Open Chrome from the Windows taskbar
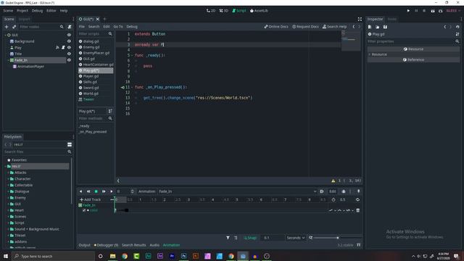This screenshot has height=261, width=464. click(125, 256)
